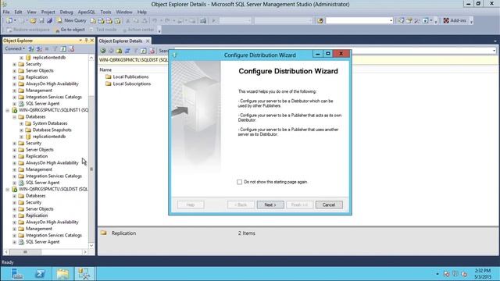This screenshot has height=281, width=500.
Task: Select SQL Server Agent under SQLDIST
Action: coord(42,242)
